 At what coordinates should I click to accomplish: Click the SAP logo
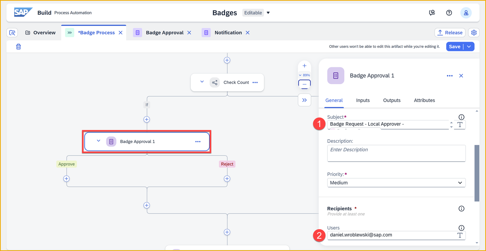[x=23, y=12]
